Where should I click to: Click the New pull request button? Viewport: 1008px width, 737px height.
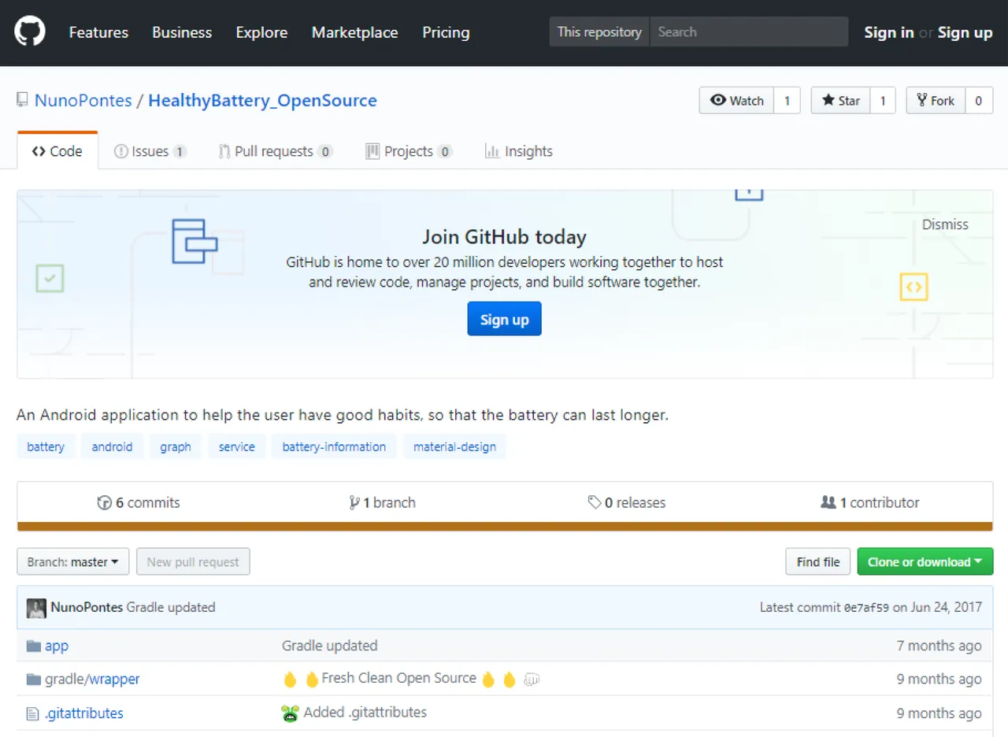193,561
